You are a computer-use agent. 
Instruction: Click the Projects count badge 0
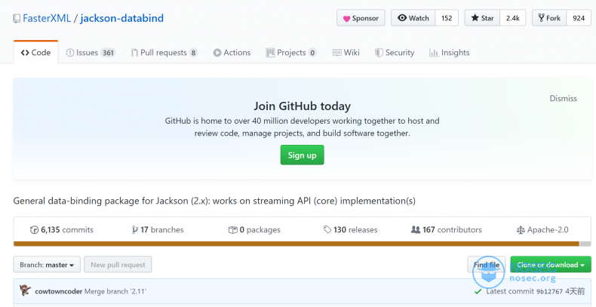312,53
